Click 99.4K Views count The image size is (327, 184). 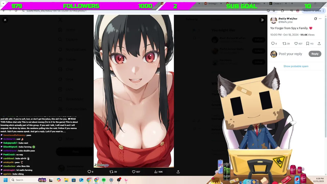coord(307,35)
